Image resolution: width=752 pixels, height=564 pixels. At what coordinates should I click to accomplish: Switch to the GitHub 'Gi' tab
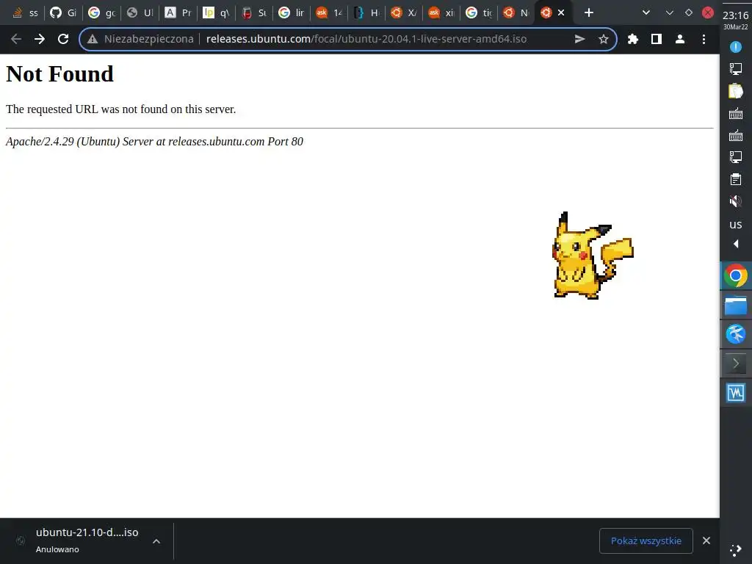pos(63,12)
